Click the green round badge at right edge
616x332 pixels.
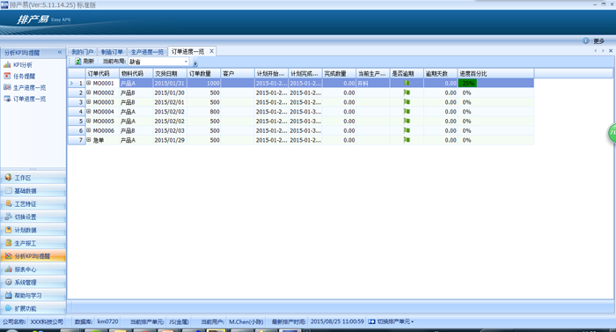[612, 133]
